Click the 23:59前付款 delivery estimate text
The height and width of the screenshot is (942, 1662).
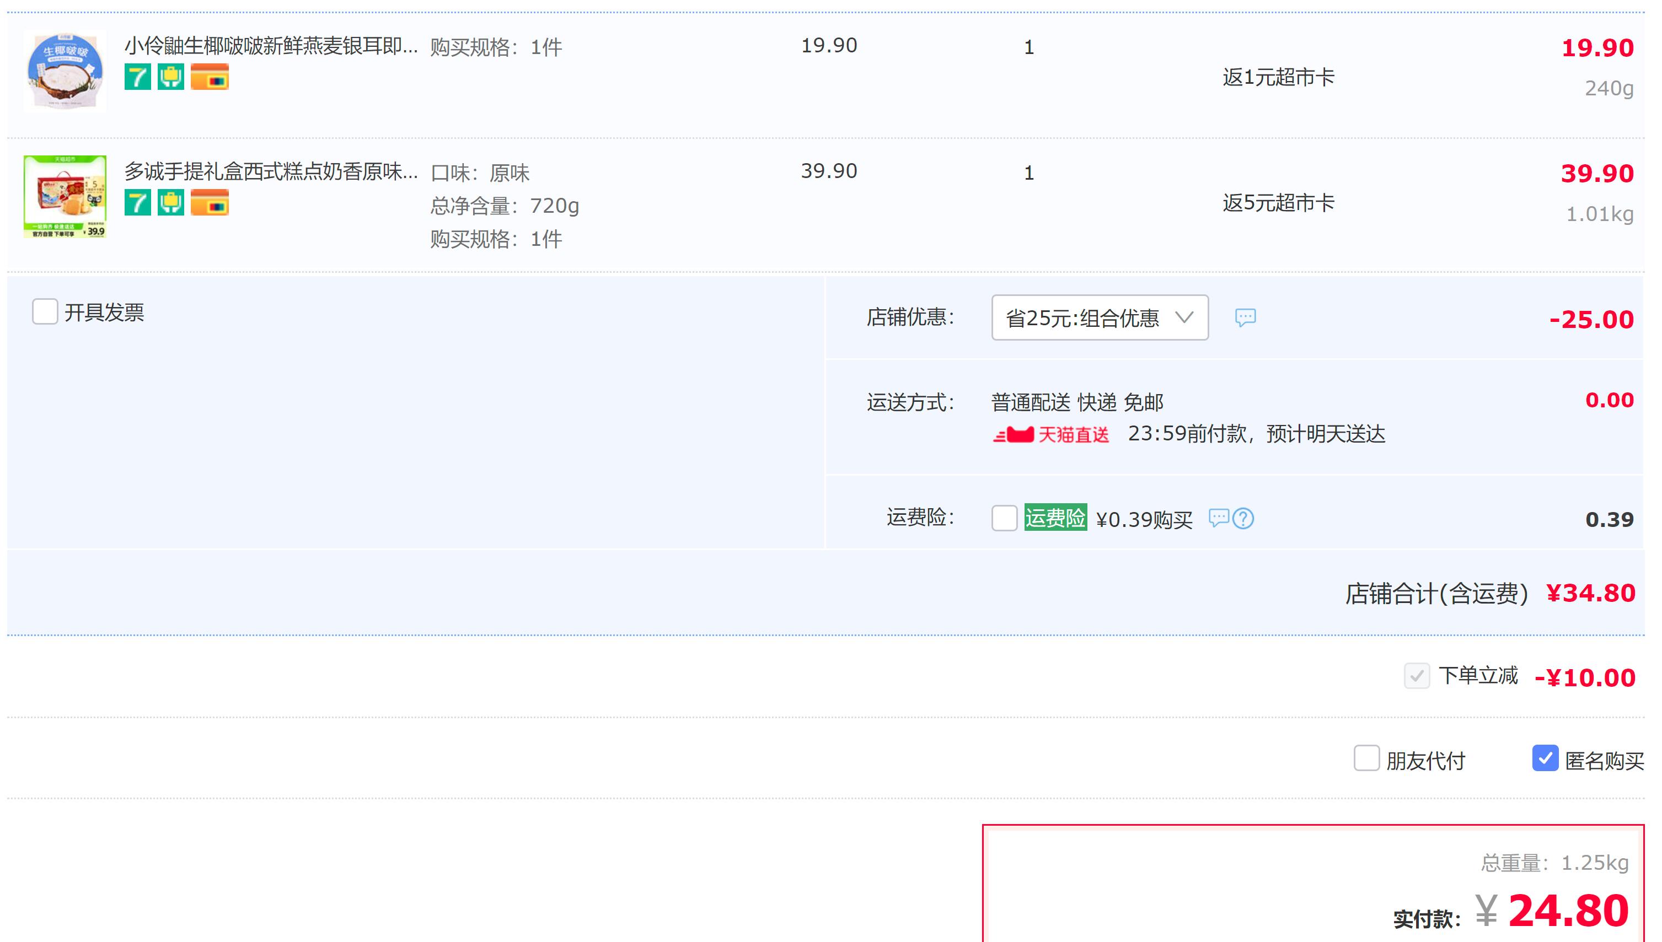point(1256,434)
